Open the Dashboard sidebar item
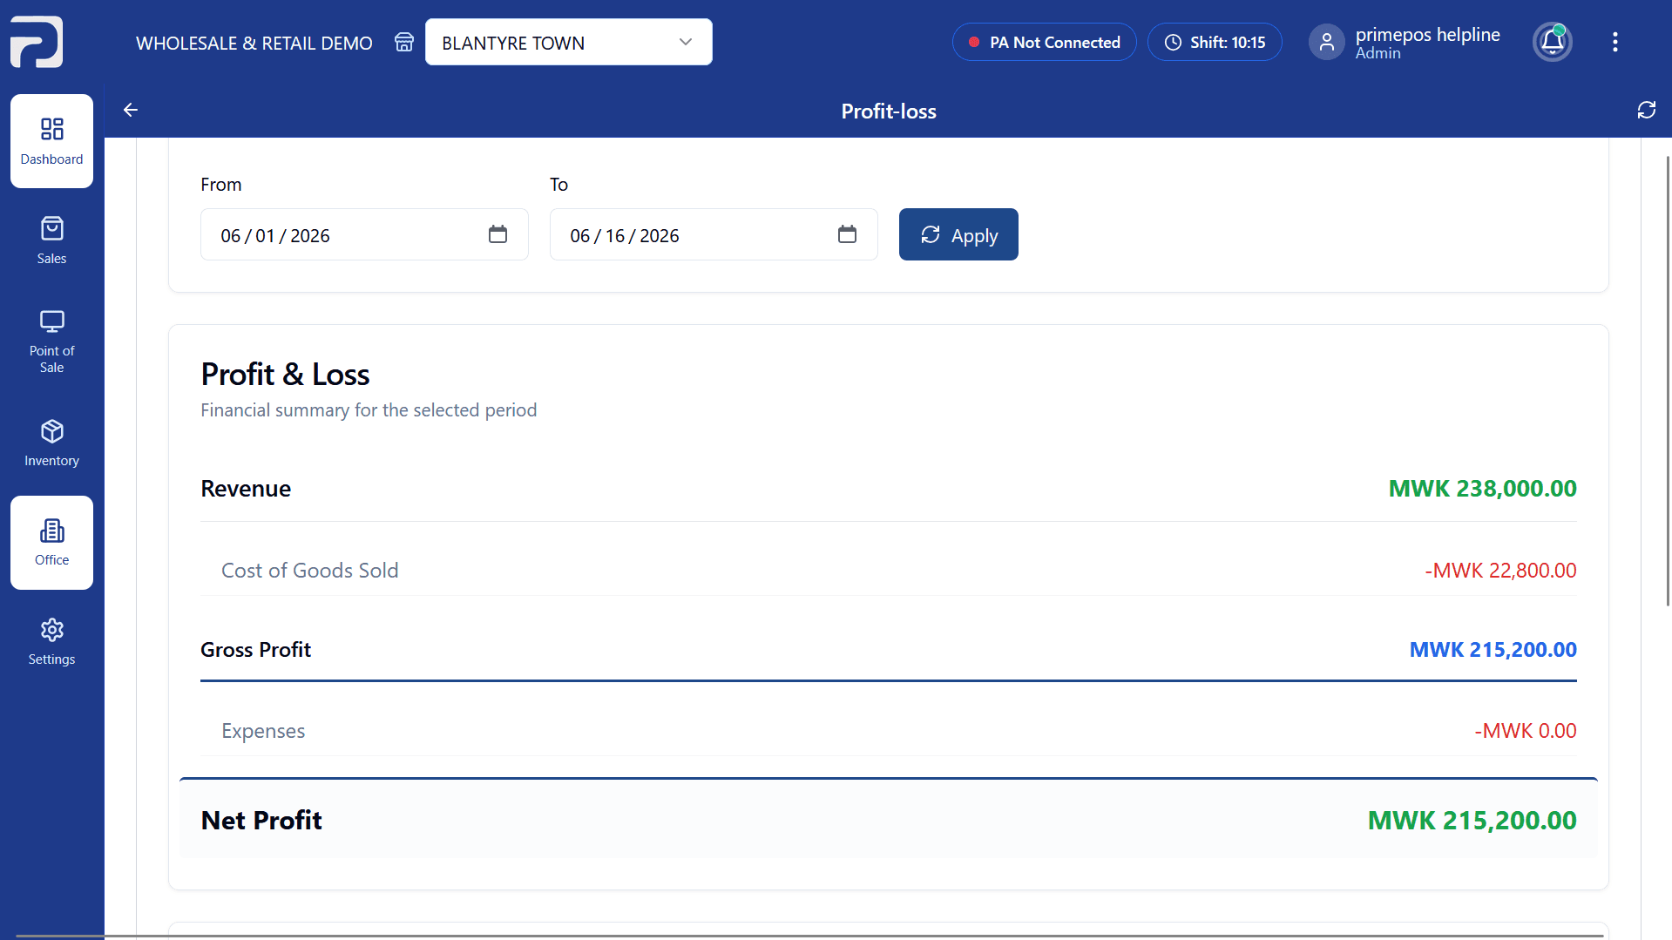Viewport: 1672px width, 940px height. pyautogui.click(x=51, y=141)
